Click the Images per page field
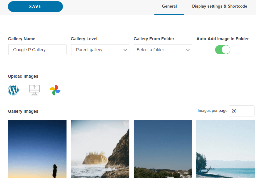Screen dimensions: 256x178 (x=241, y=111)
